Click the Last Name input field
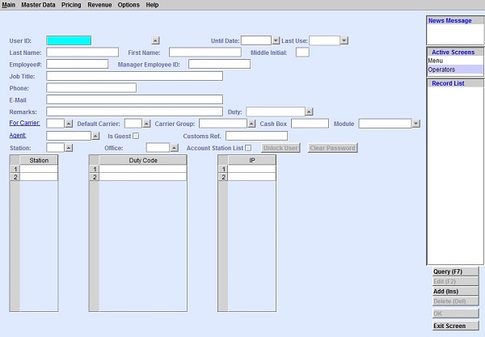Image resolution: width=485 pixels, height=337 pixels. click(82, 53)
